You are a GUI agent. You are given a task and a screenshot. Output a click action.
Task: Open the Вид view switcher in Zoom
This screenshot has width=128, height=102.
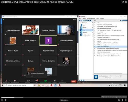point(74,19)
